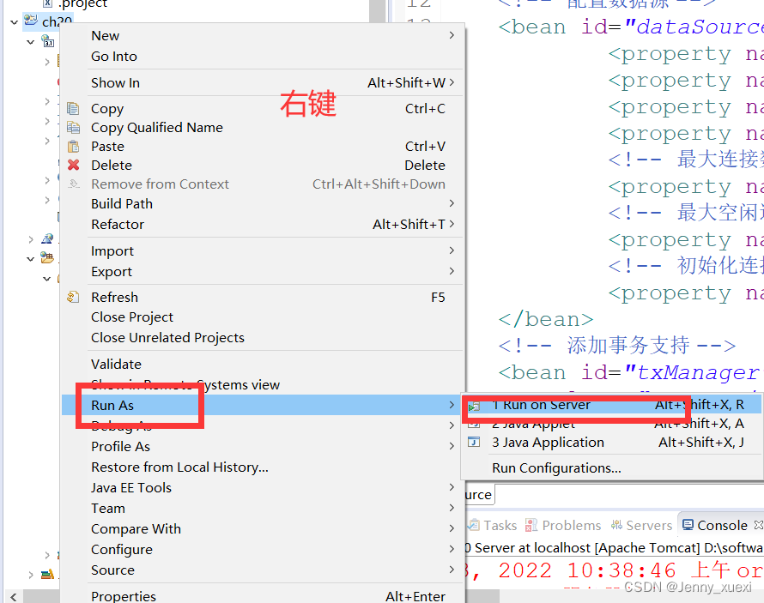This screenshot has height=603, width=764.
Task: Click the Run on Server icon
Action: click(x=474, y=405)
